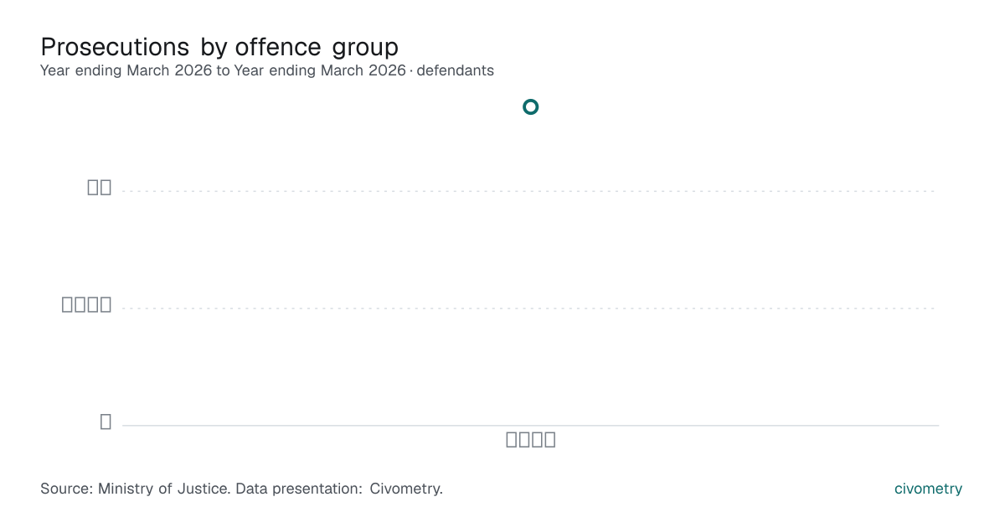Select the Prosecutions by offence group title
Screen dimensions: 1005x528
(x=219, y=46)
